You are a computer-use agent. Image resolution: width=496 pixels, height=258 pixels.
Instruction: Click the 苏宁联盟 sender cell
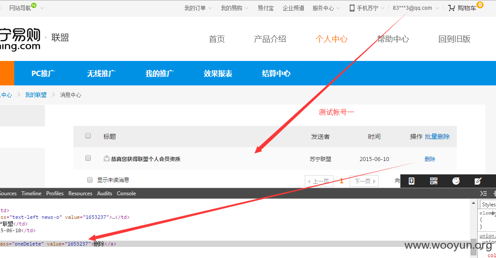pyautogui.click(x=320, y=159)
